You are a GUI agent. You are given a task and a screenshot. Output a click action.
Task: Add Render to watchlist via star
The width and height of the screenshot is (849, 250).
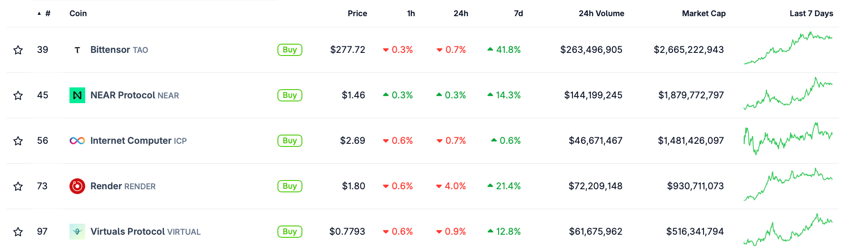pos(18,186)
